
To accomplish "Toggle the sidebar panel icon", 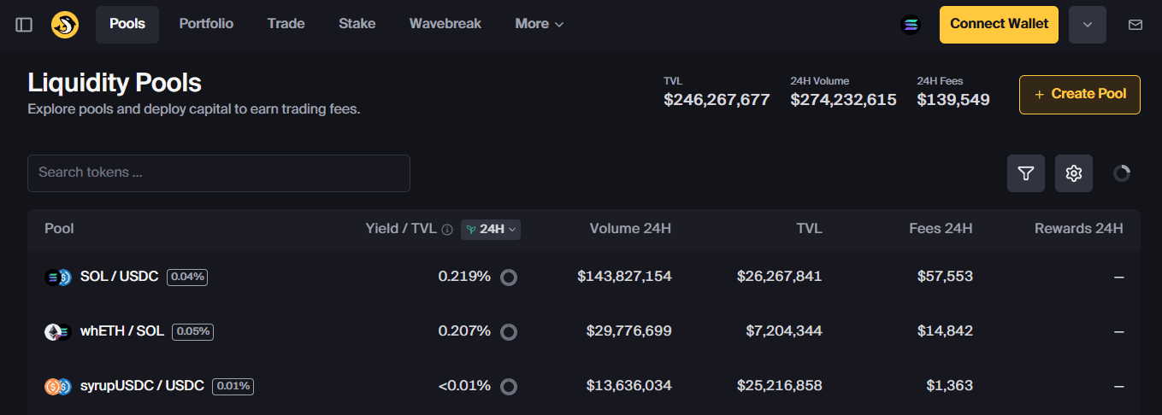I will pyautogui.click(x=24, y=25).
